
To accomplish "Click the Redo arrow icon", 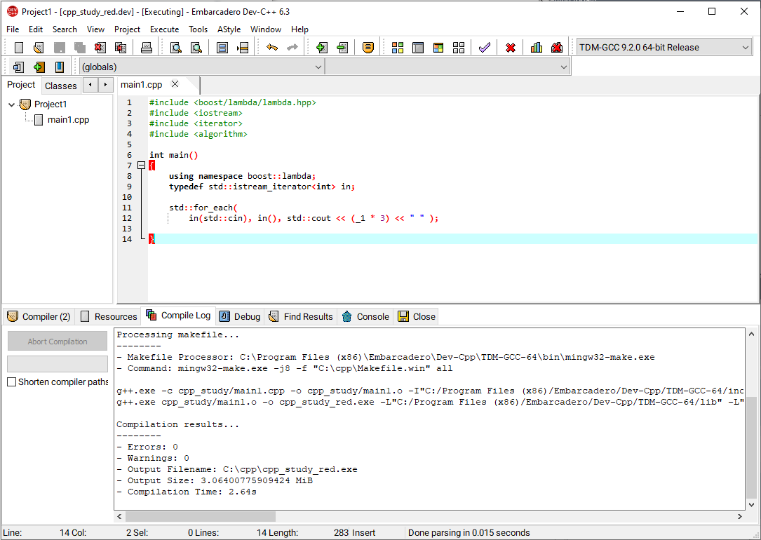I will click(x=292, y=48).
